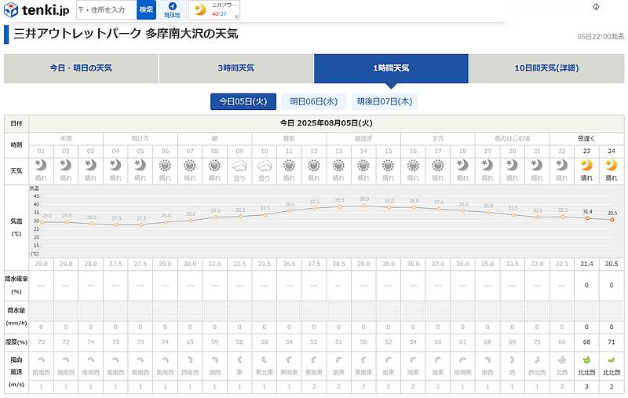Click the sun weather icon for hour 06
The height and width of the screenshot is (398, 628).
[x=165, y=165]
